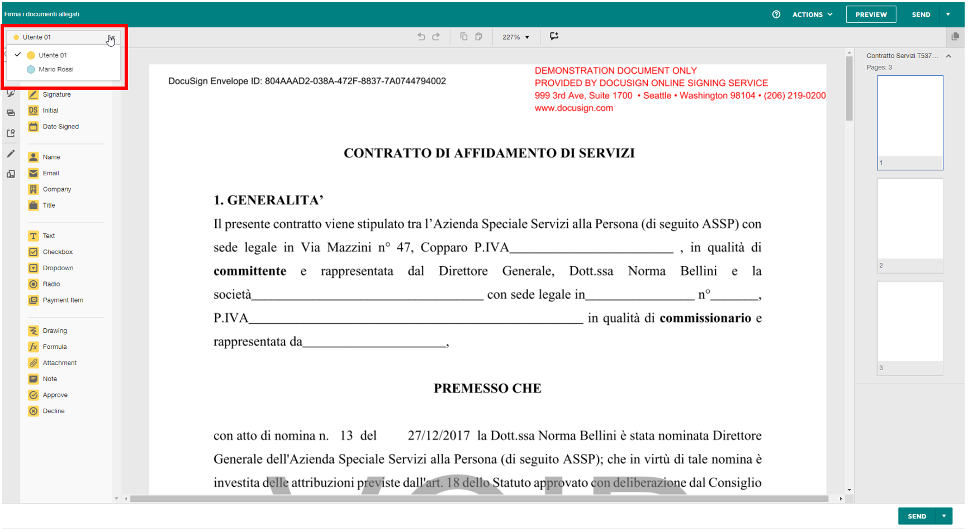Screen dimensions: 968x532
Task: Click the document horizontal scrollbar
Action: point(479,499)
